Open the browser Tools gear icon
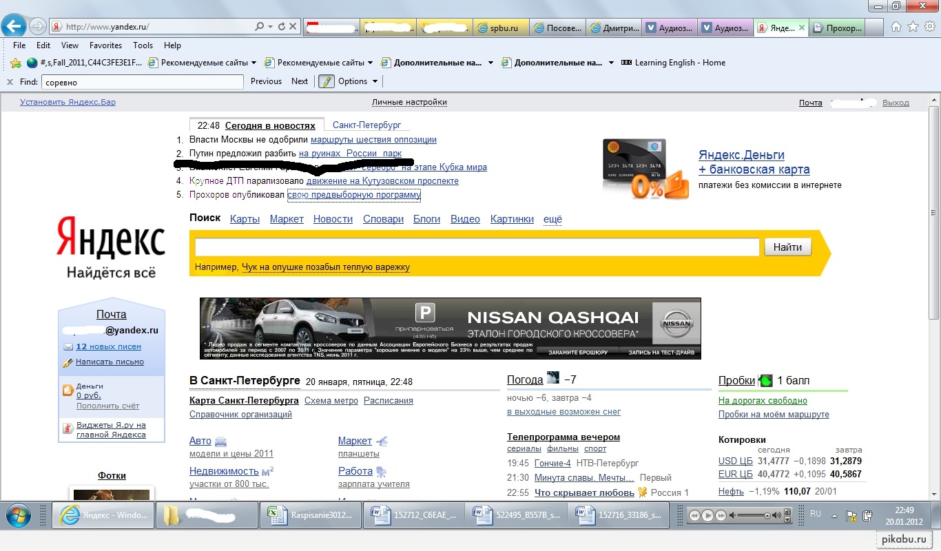 coord(929,28)
